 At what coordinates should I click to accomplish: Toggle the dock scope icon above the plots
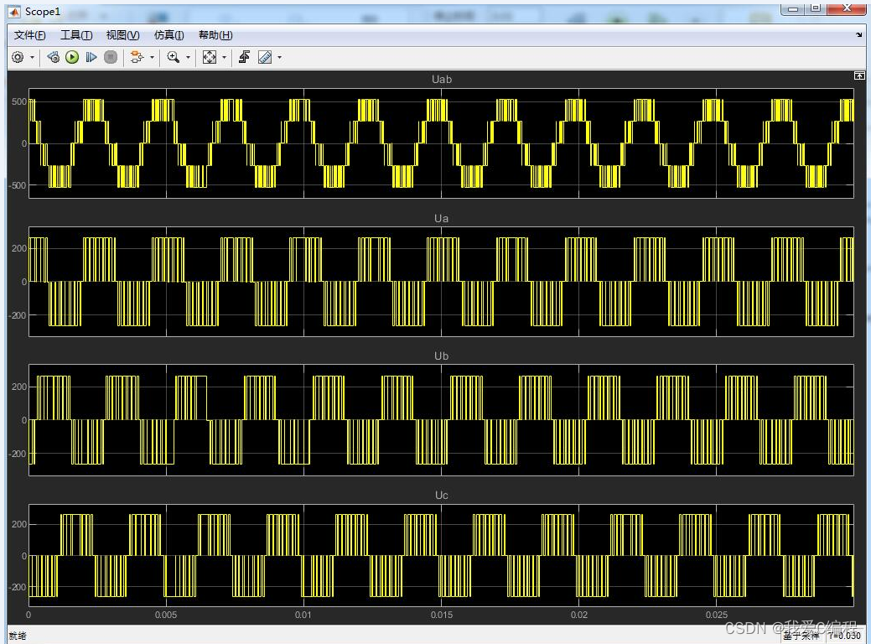859,75
